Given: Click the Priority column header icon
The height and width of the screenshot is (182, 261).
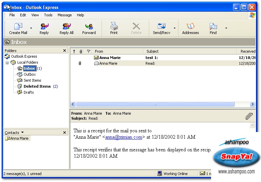Looking at the screenshot, I should pyautogui.click(x=74, y=51).
